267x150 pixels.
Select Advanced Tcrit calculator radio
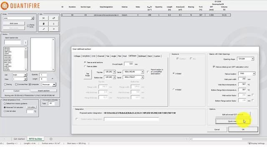coord(5,107)
